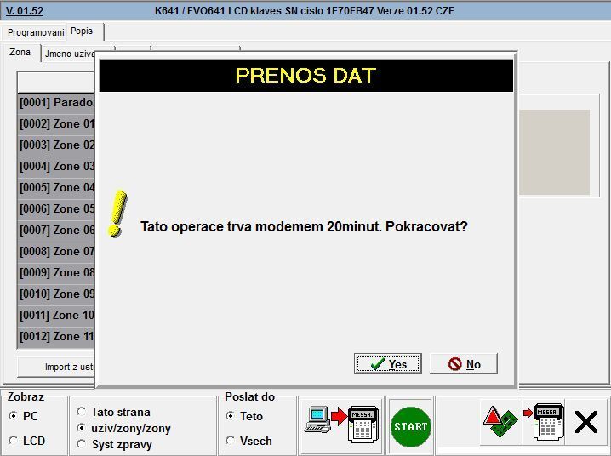The width and height of the screenshot is (611, 456).
Task: Select uziv/zony/zony radio option
Action: (x=82, y=428)
